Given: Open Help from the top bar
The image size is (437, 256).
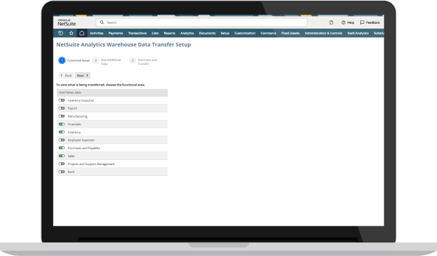Looking at the screenshot, I should click(348, 23).
